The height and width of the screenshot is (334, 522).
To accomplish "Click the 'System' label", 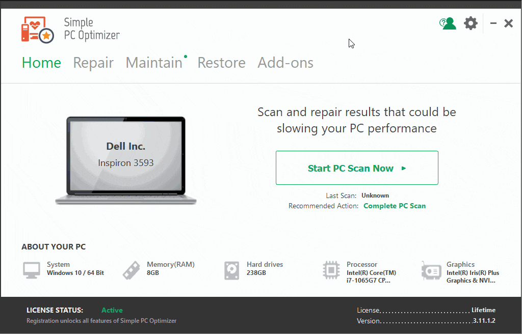I will coord(58,264).
